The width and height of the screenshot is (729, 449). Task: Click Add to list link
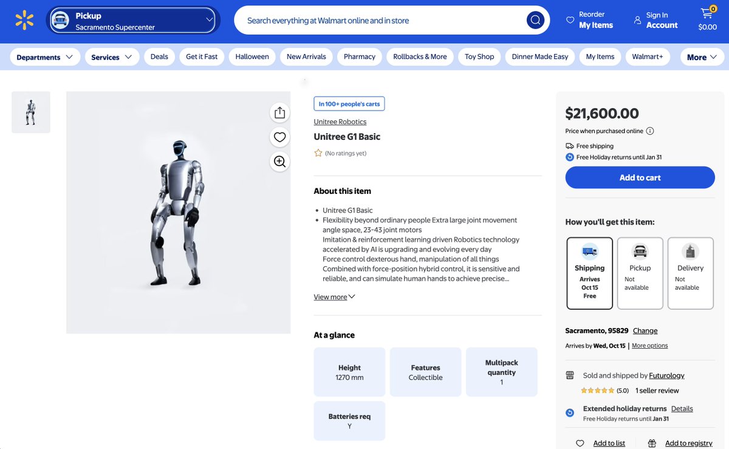tap(609, 443)
